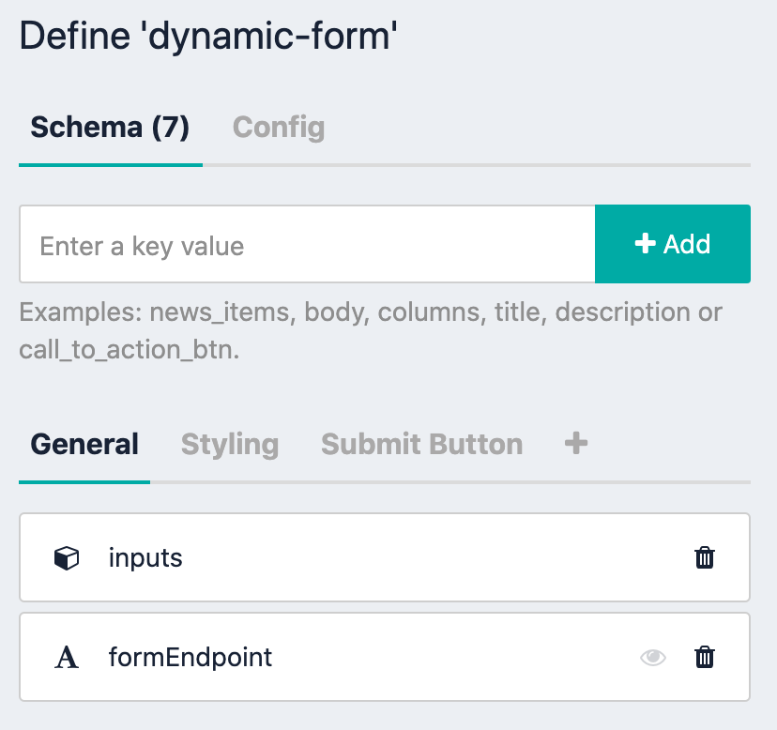Click the cube icon beside inputs
The width and height of the screenshot is (777, 730).
[x=67, y=558]
